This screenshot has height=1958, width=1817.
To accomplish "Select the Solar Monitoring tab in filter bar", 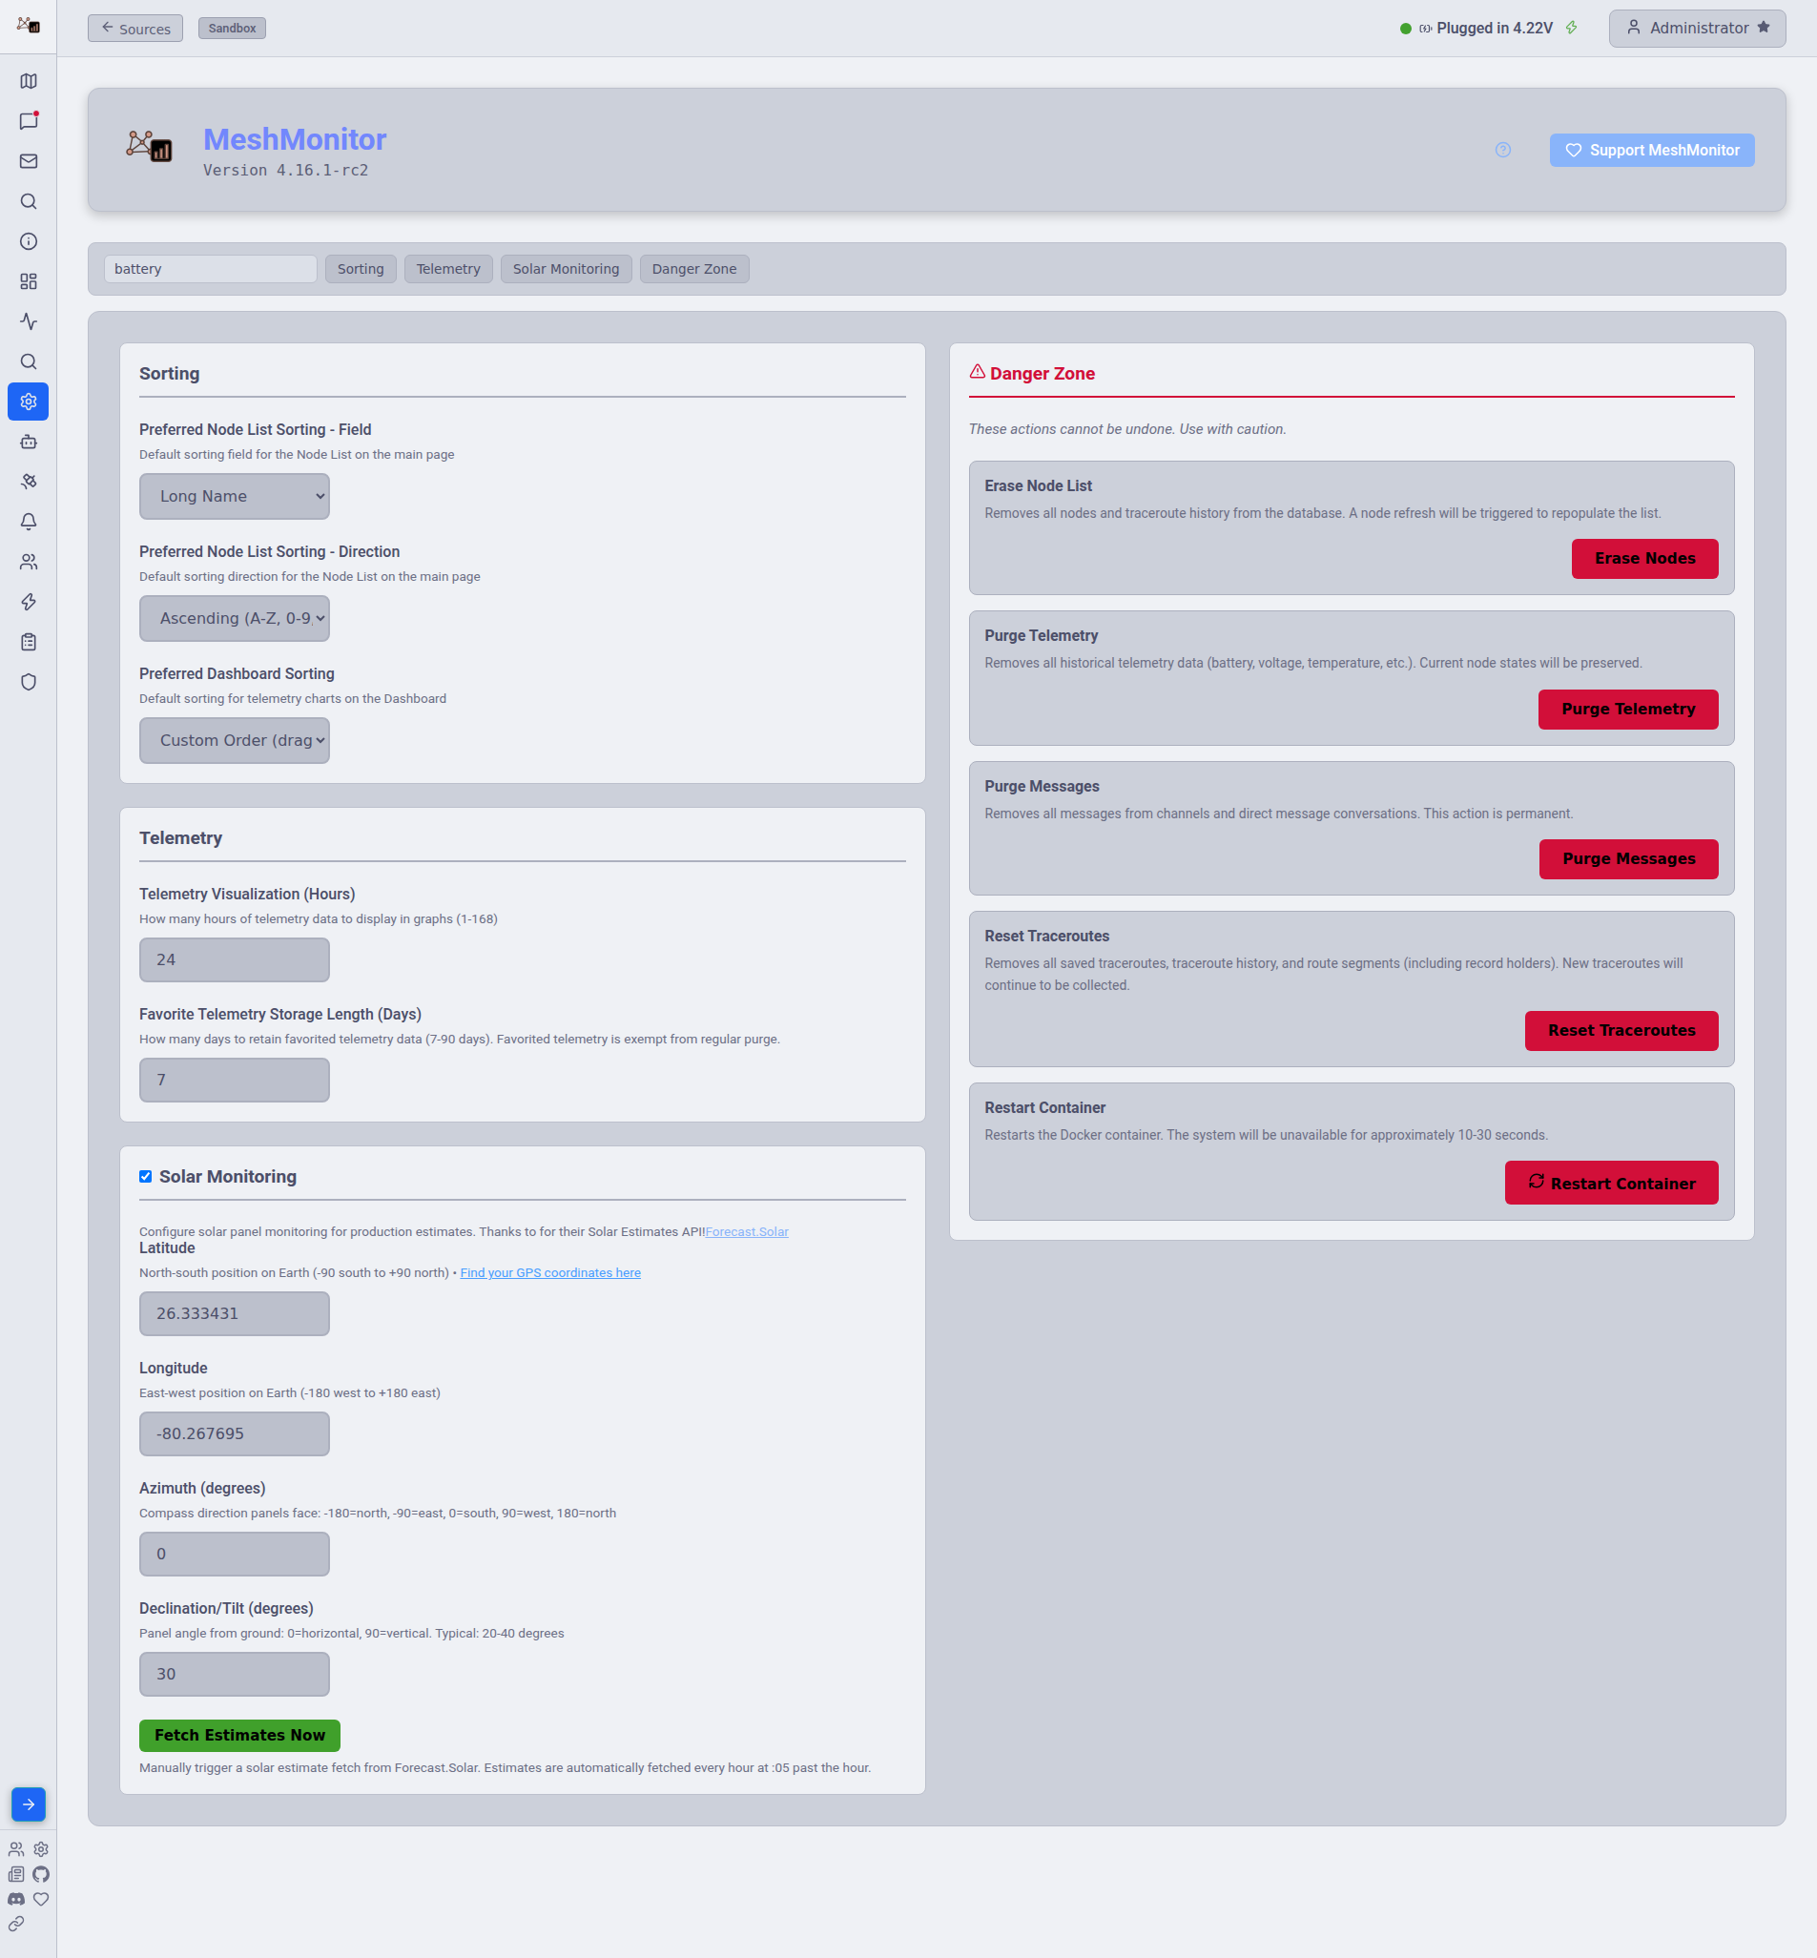I will pyautogui.click(x=567, y=269).
